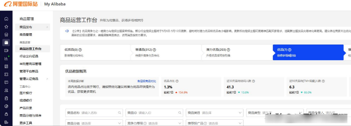
Task: Click the external arrow icon beside 管理认证商品
Action: tap(47, 79)
